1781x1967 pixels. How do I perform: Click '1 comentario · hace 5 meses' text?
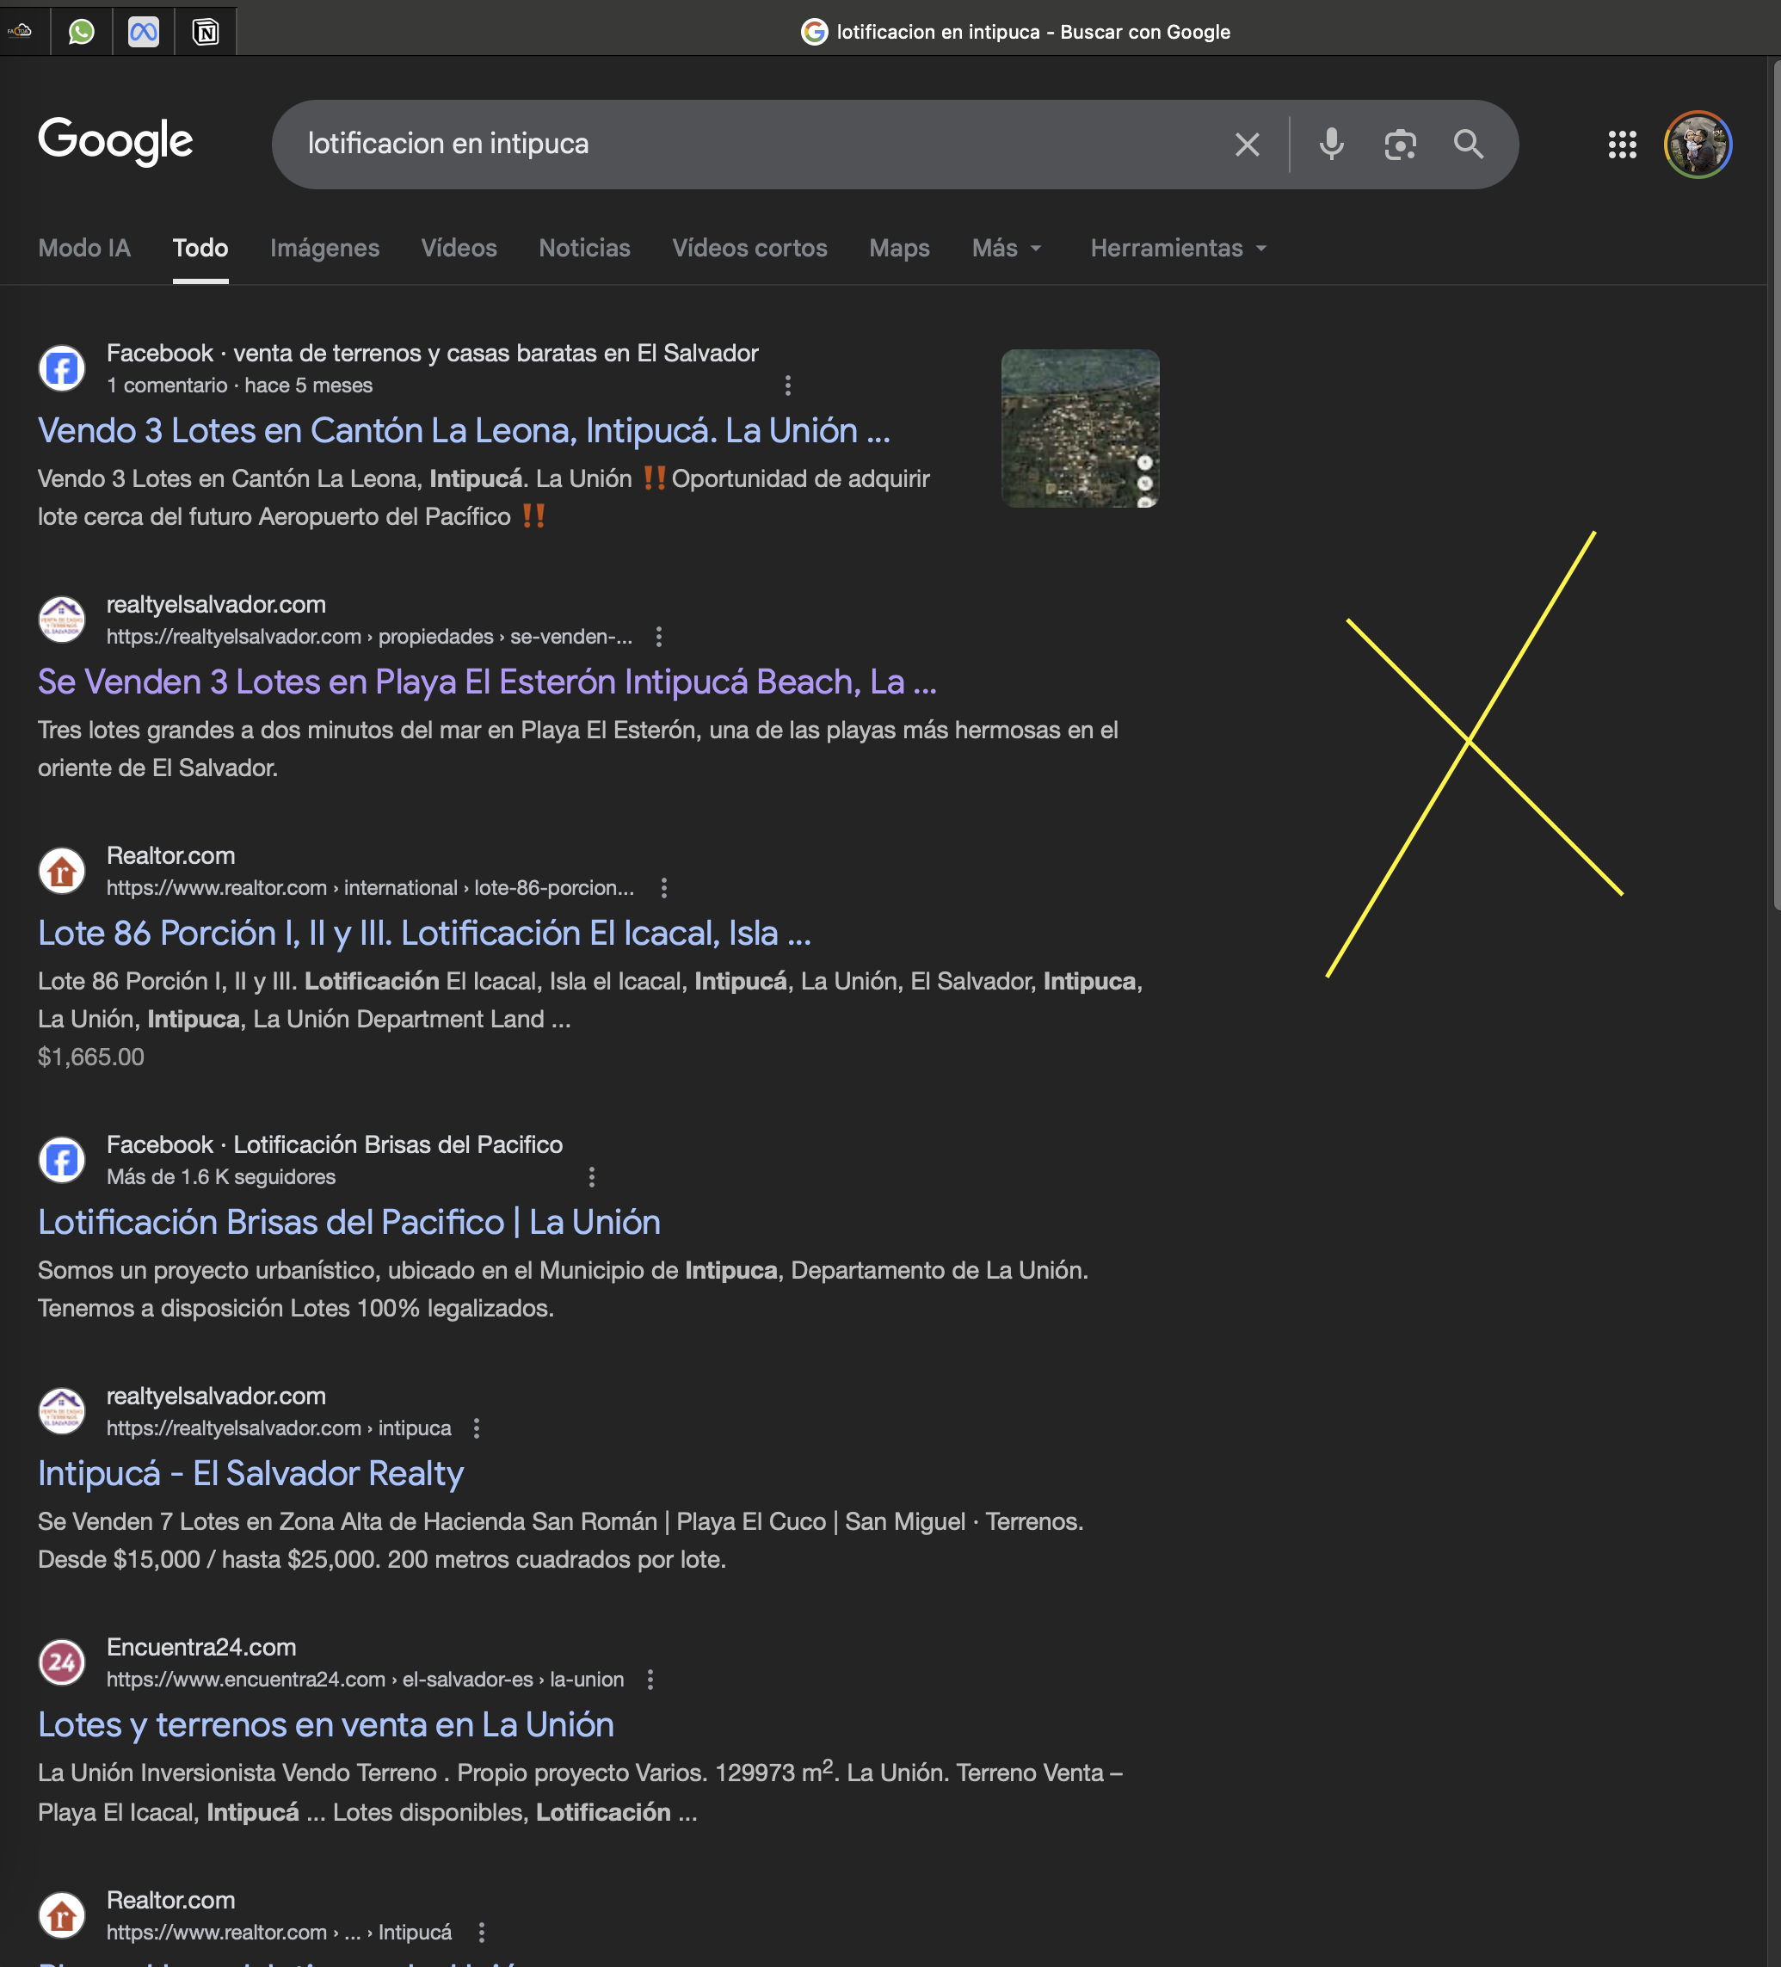click(x=240, y=385)
